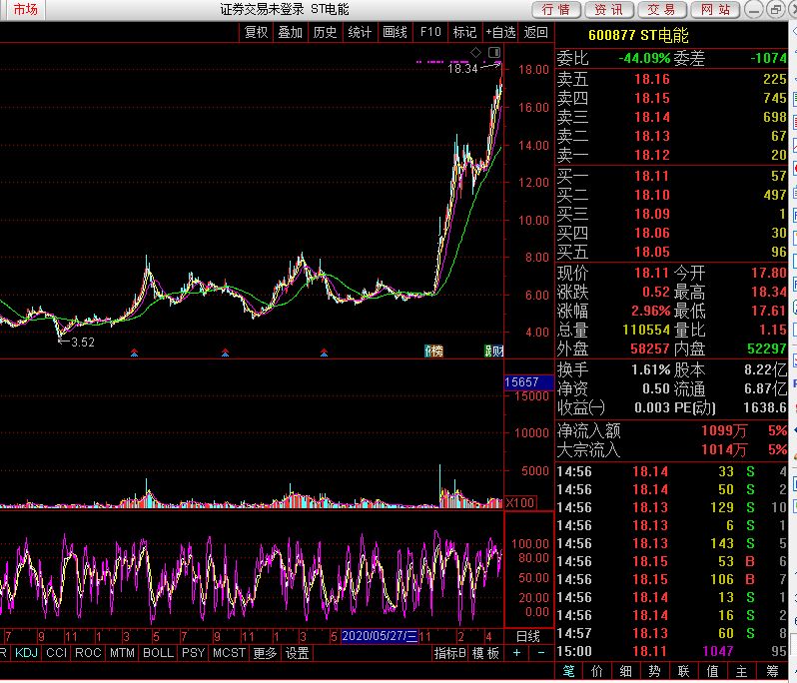
Task: Click the 财 marker icon on the chart
Action: pos(493,350)
